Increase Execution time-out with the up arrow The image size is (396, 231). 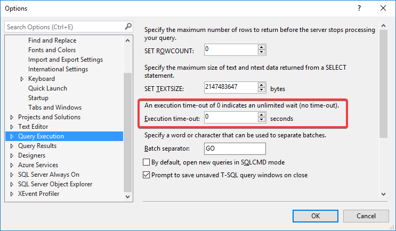[262, 115]
